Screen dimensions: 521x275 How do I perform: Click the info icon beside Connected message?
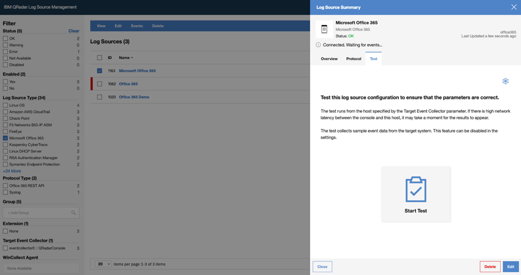click(318, 45)
